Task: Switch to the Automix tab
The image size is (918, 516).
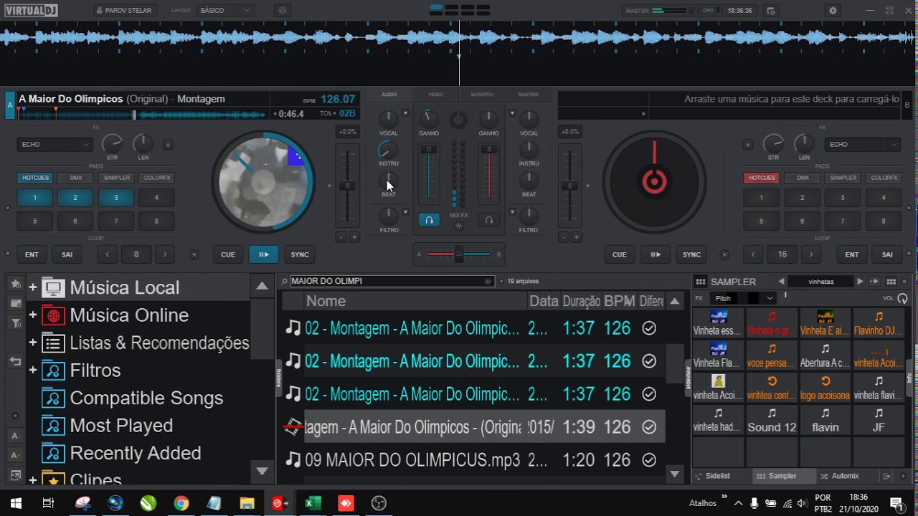Action: (839, 476)
